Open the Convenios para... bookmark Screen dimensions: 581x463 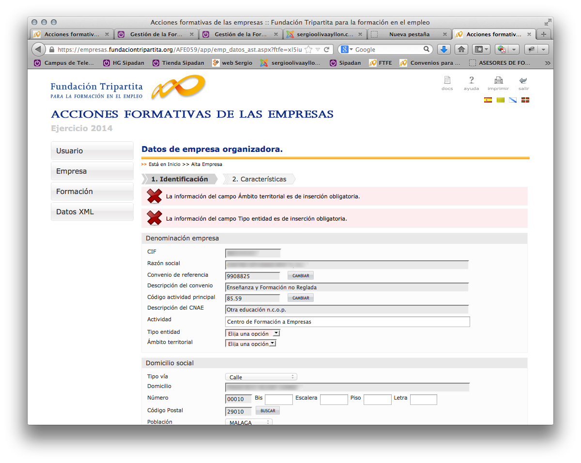(430, 63)
